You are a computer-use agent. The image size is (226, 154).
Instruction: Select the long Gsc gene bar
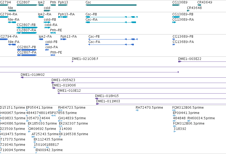[x=111, y=5]
